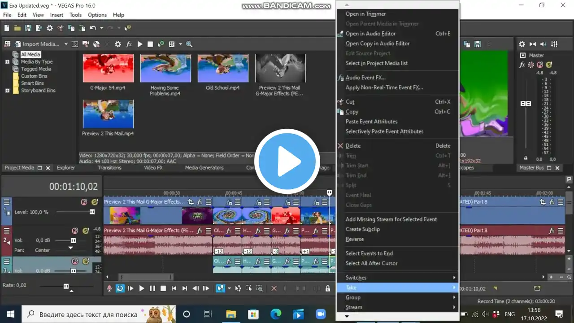Click the Rate slider handle
The height and width of the screenshot is (323, 574).
pos(66,286)
